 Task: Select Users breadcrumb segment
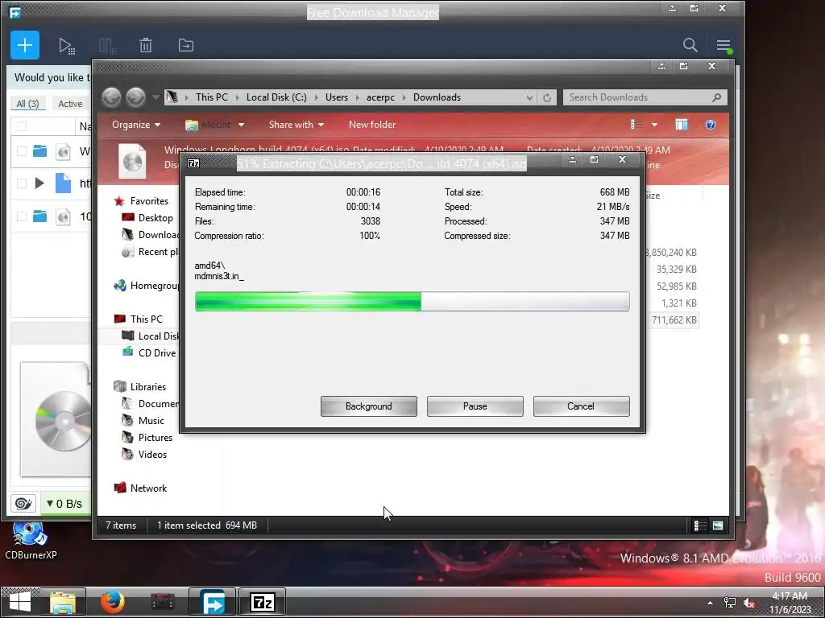tap(336, 97)
